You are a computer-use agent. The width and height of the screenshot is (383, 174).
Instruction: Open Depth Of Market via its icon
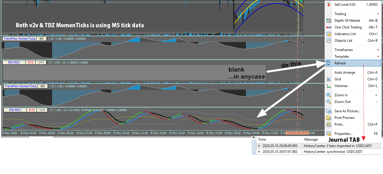329,21
